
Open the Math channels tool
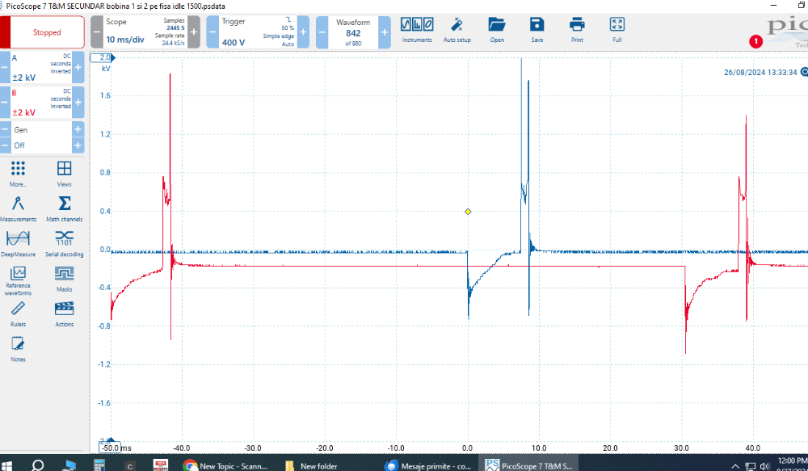[x=65, y=208]
